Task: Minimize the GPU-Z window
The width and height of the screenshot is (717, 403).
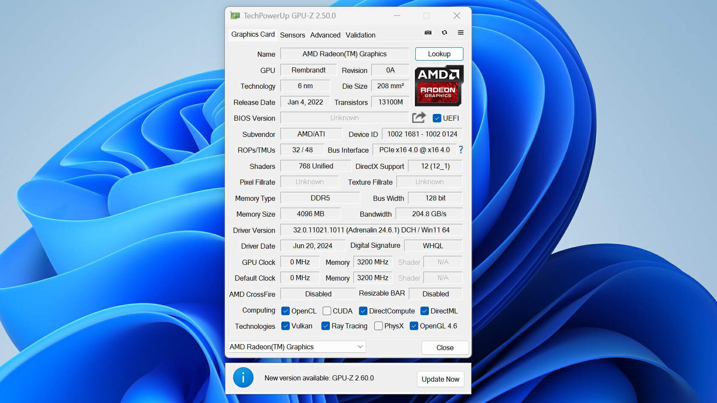Action: pyautogui.click(x=397, y=16)
